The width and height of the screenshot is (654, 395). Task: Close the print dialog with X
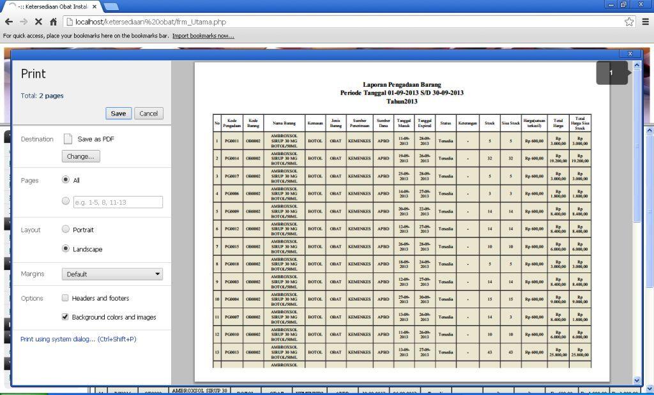pyautogui.click(x=630, y=54)
